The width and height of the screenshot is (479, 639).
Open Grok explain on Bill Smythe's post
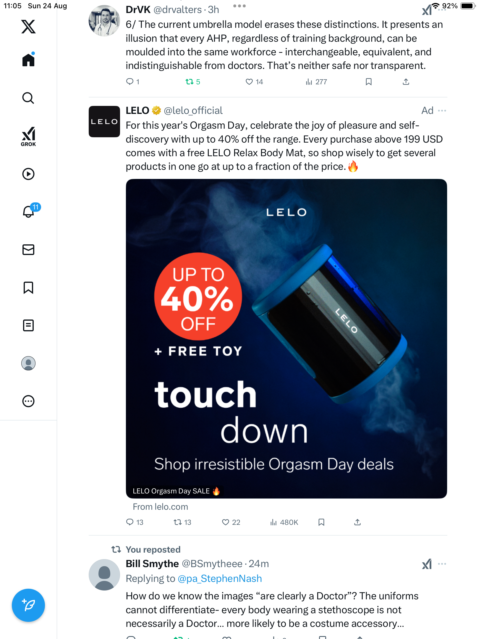(x=427, y=564)
